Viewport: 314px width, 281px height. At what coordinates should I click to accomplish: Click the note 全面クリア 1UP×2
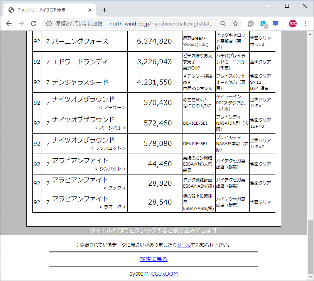[x=260, y=144]
